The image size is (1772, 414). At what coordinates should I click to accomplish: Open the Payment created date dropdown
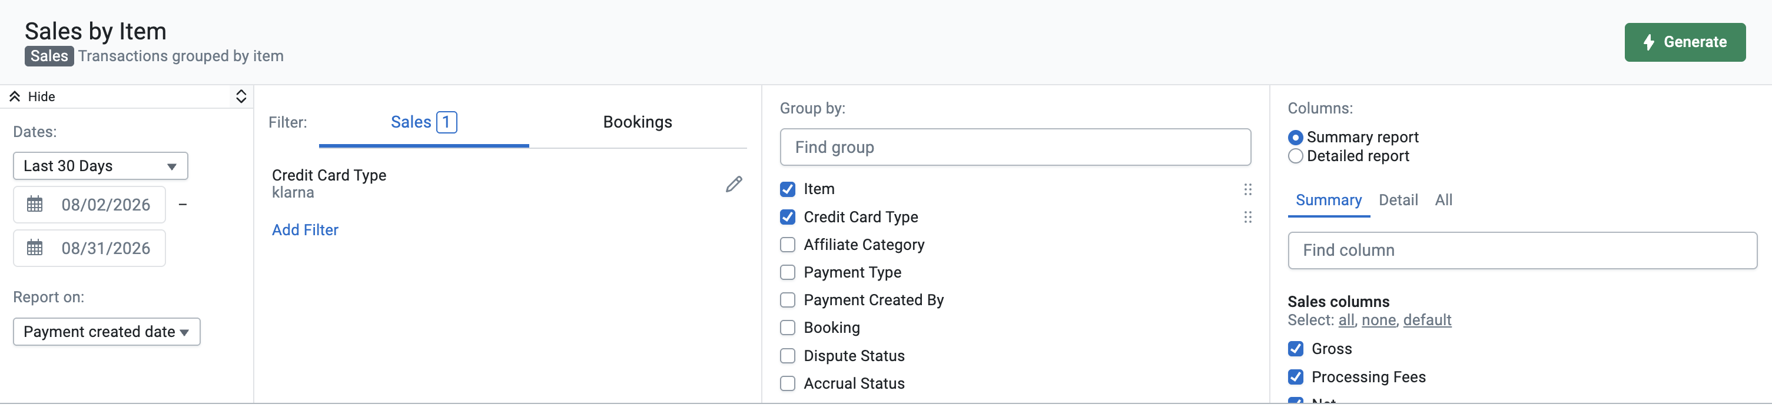click(107, 332)
